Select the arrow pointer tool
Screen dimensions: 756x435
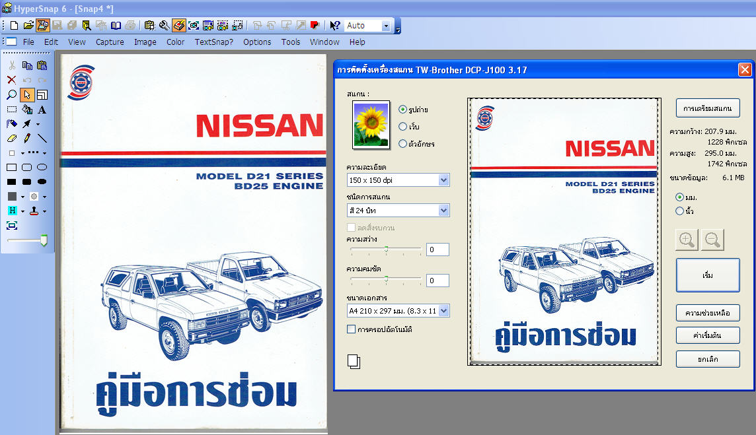click(27, 95)
